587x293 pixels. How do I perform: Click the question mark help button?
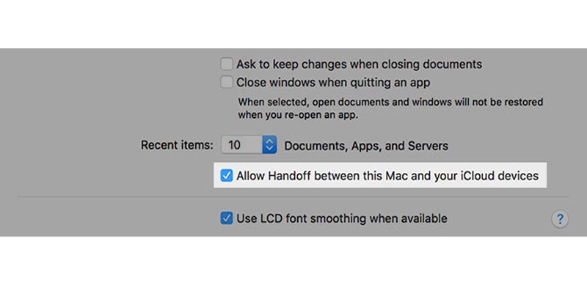pyautogui.click(x=559, y=218)
